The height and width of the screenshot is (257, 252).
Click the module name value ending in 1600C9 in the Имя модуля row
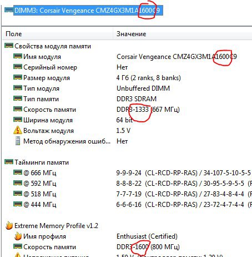click(x=177, y=57)
